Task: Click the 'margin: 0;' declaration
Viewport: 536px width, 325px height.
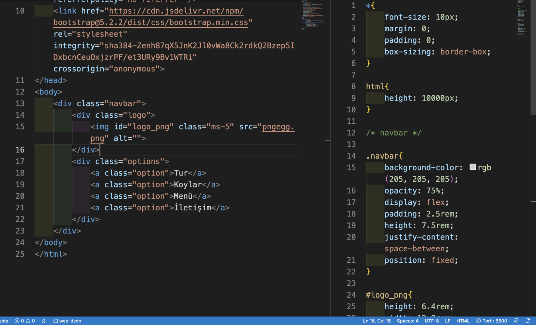Action: pos(407,29)
